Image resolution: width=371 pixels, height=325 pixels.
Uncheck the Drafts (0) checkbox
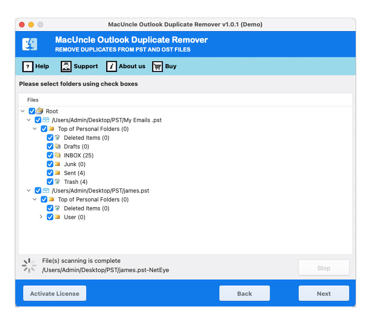coord(50,146)
